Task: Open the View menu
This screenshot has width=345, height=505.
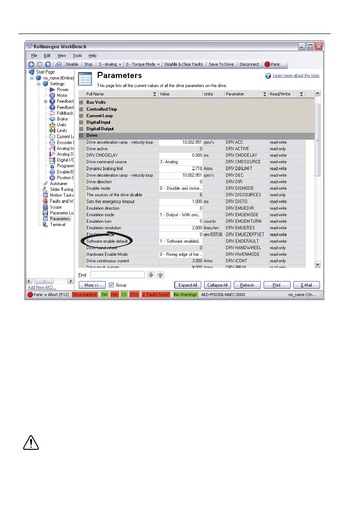Action: click(62, 56)
